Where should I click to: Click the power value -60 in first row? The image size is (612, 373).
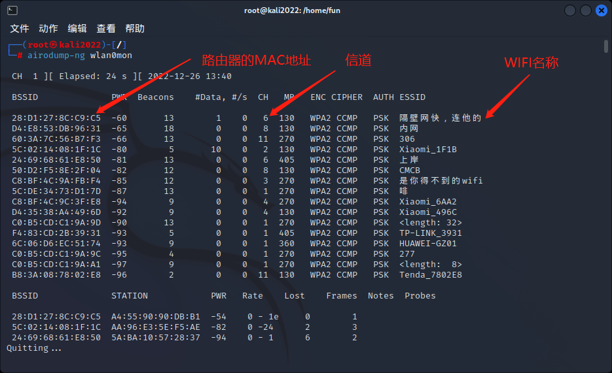tap(119, 118)
